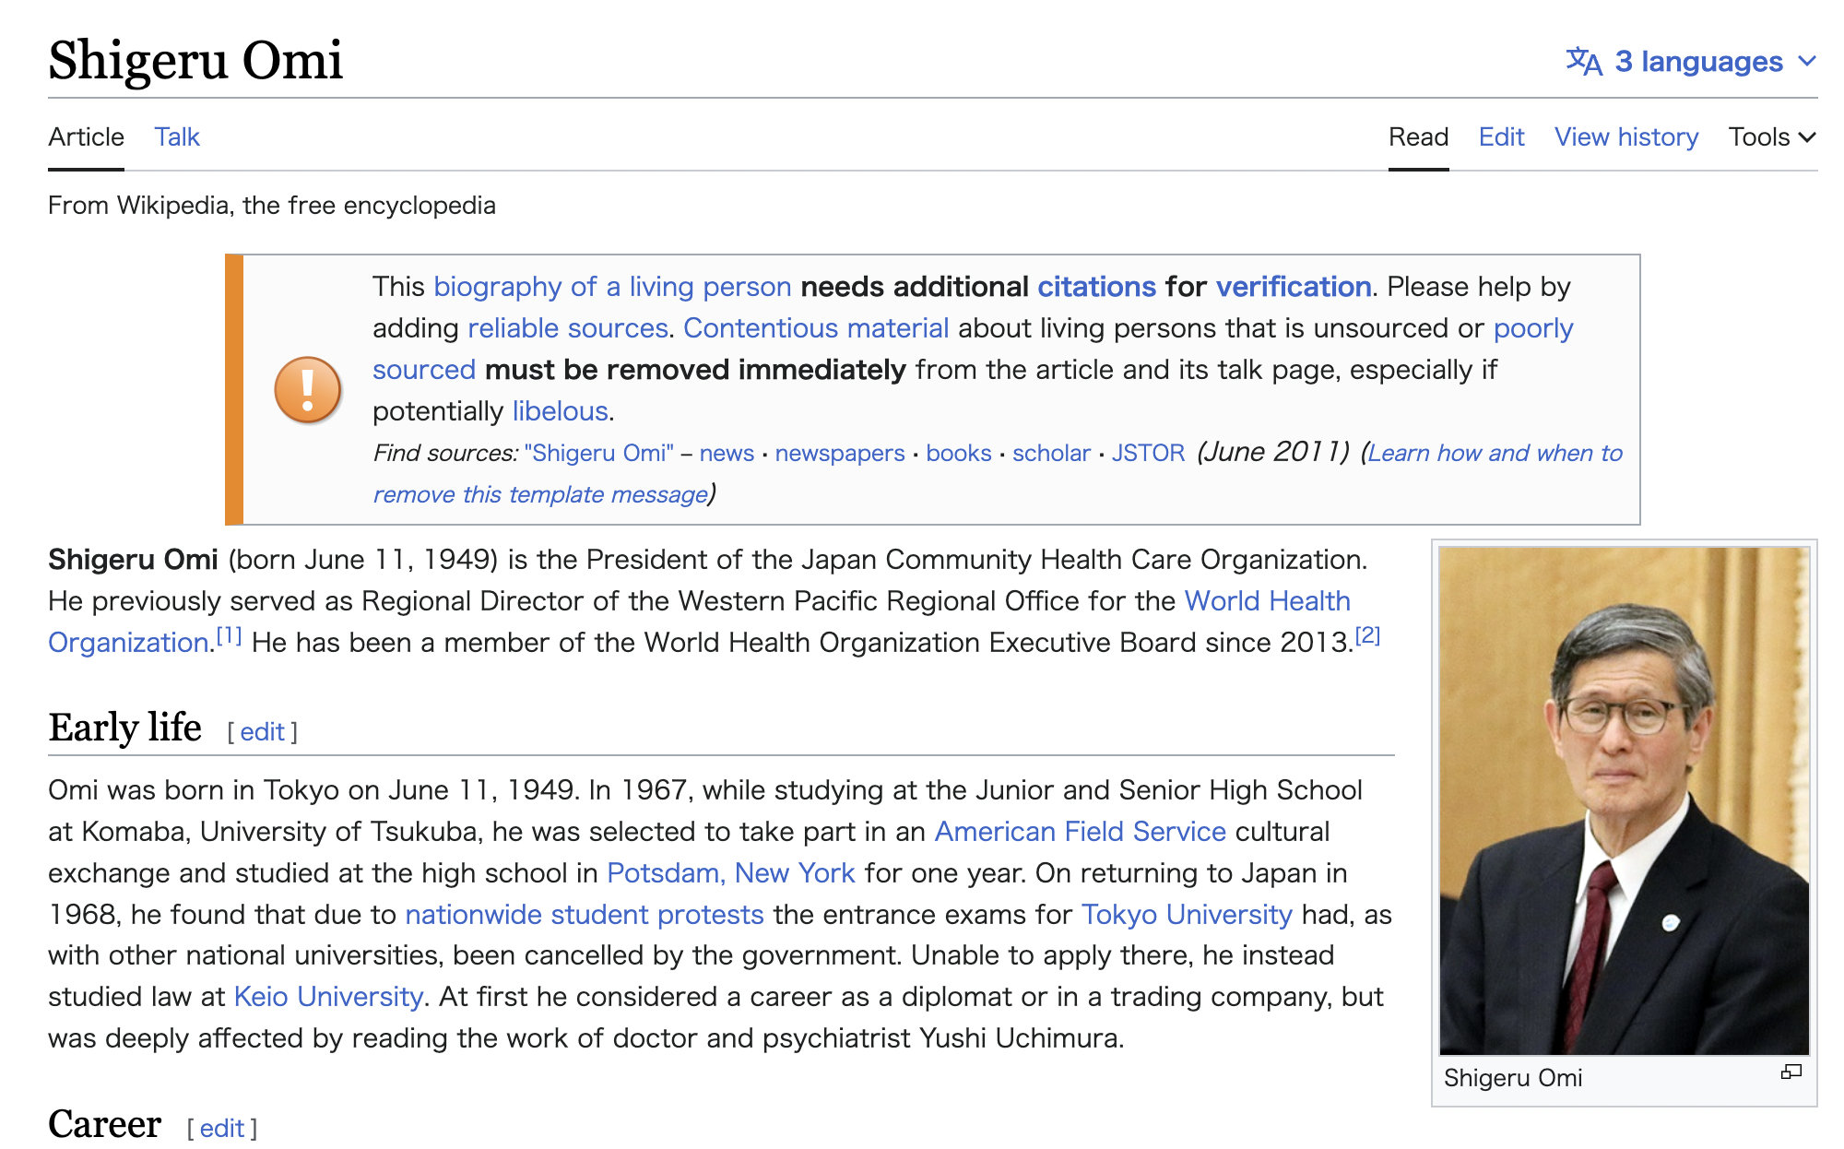
Task: Open the American Field Service link
Action: (1080, 832)
